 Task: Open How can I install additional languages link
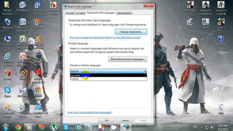pyautogui.click(x=90, y=112)
